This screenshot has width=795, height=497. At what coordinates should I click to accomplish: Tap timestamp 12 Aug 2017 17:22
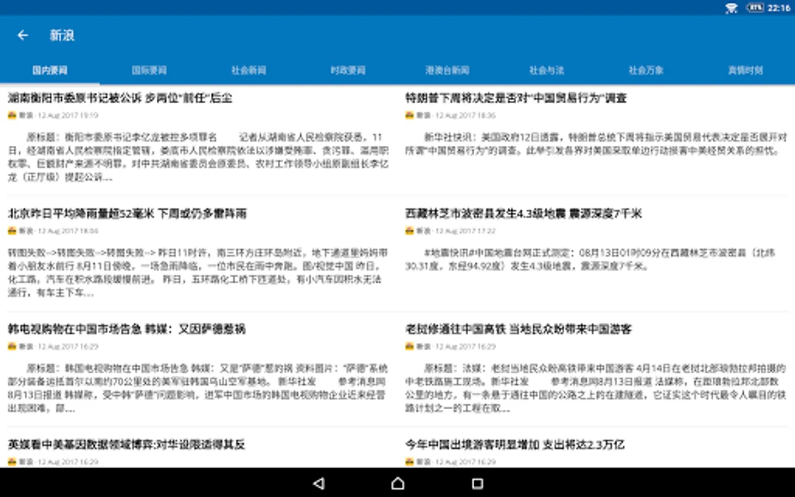tap(465, 231)
